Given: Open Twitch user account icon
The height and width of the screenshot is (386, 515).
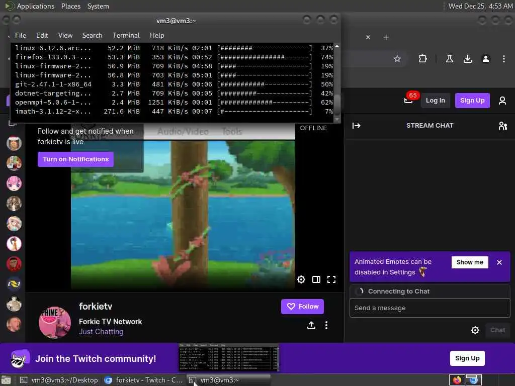Looking at the screenshot, I should (x=502, y=101).
